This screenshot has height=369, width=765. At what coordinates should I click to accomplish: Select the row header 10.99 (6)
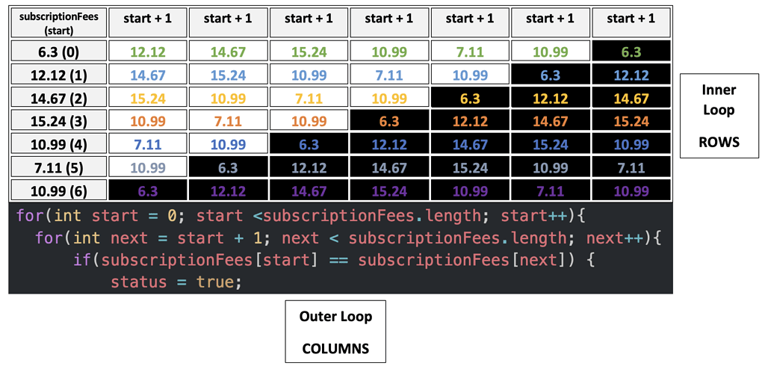58,190
